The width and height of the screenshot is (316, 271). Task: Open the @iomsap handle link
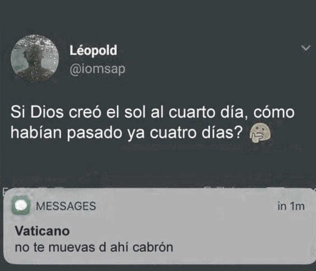tap(98, 70)
